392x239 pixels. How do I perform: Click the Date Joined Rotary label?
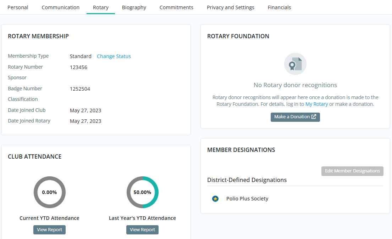(29, 121)
